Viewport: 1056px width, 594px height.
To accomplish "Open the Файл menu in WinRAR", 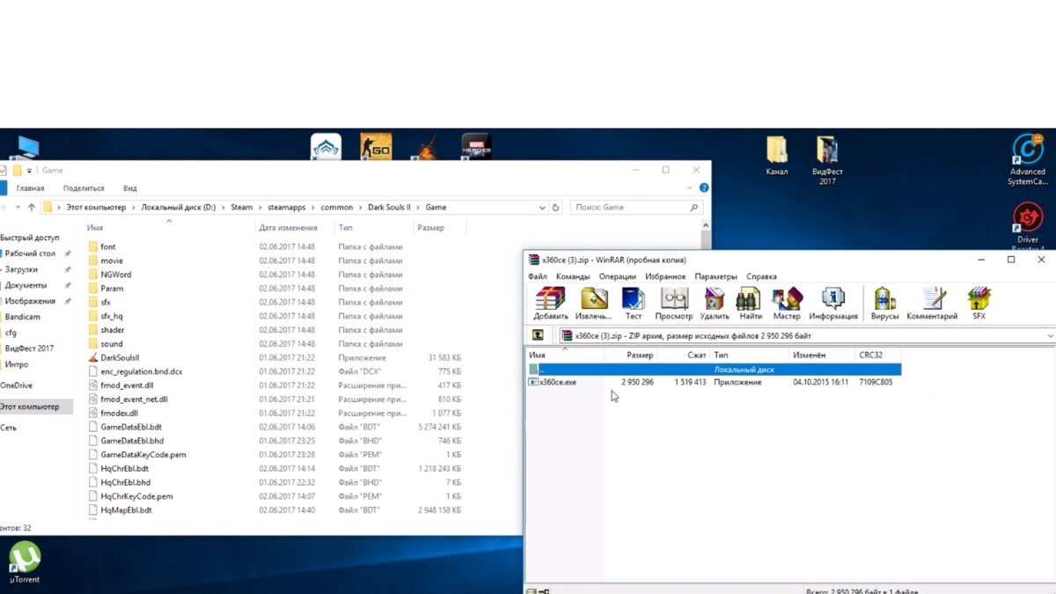I will pos(538,276).
